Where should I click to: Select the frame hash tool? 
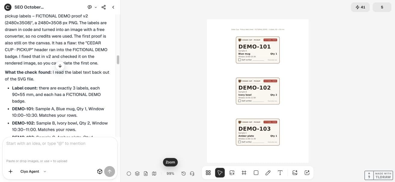point(244,173)
